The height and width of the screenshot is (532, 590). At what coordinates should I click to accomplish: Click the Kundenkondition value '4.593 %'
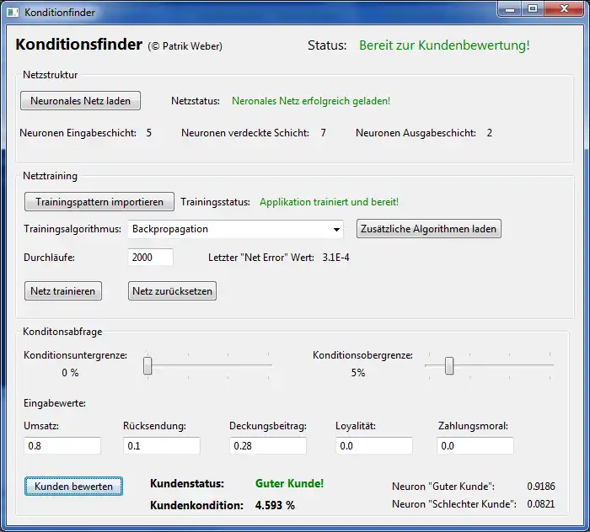coord(275,505)
